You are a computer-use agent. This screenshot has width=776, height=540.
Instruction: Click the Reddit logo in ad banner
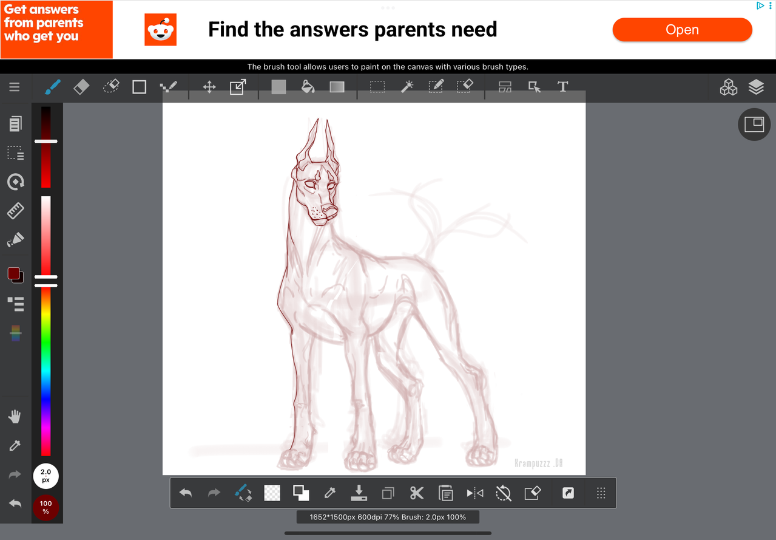(161, 30)
